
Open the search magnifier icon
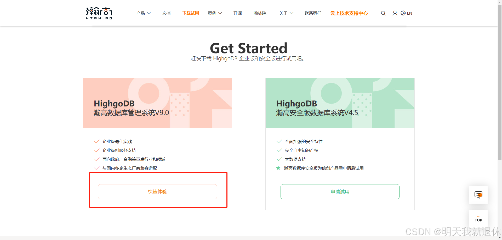point(383,13)
